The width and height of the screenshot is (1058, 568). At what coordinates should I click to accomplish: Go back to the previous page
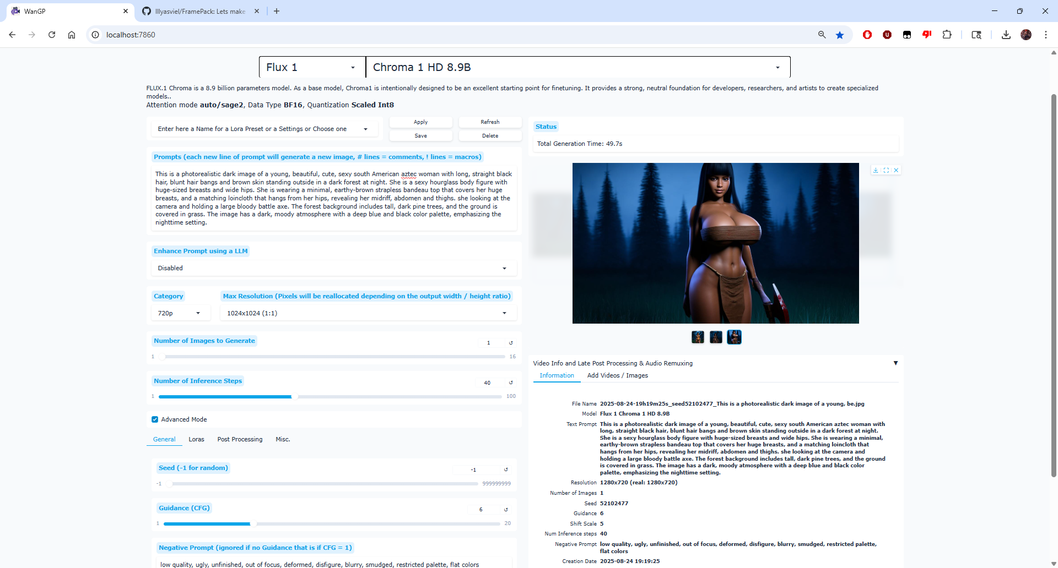click(12, 35)
